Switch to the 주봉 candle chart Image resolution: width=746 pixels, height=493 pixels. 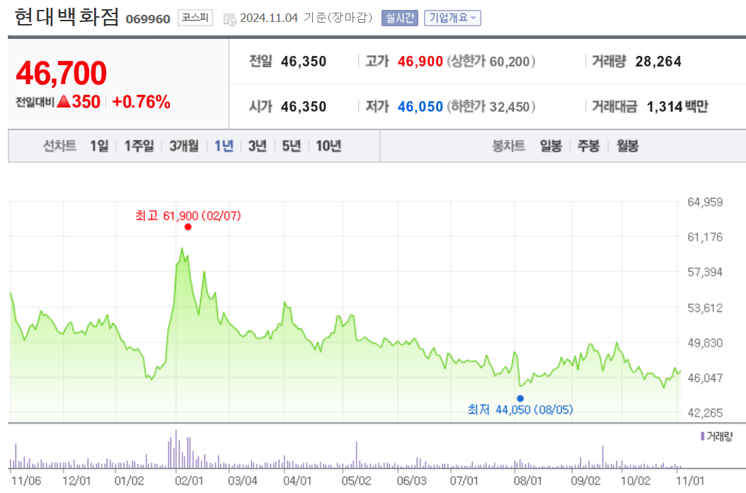pyautogui.click(x=589, y=146)
